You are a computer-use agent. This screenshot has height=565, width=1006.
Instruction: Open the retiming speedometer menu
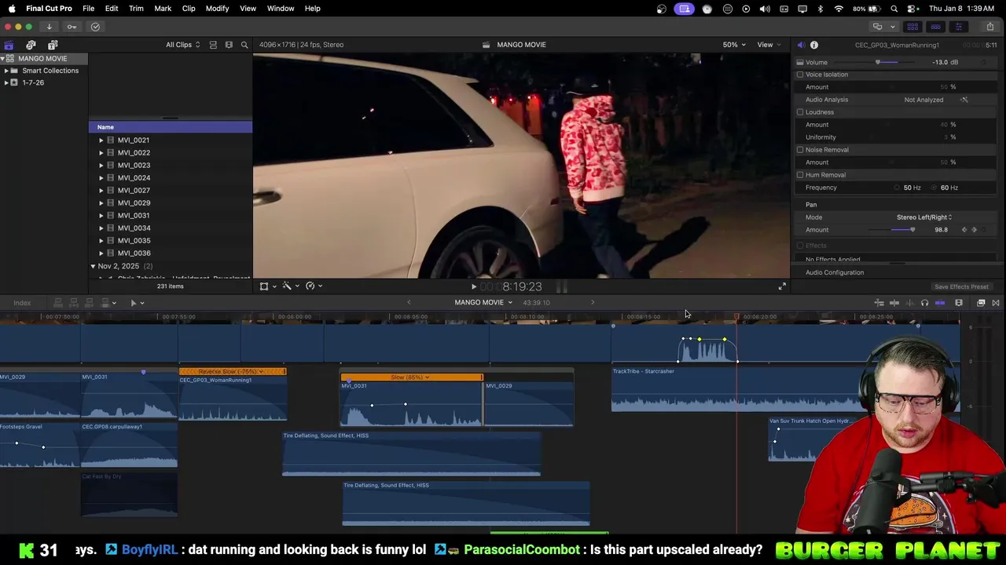[x=314, y=286]
